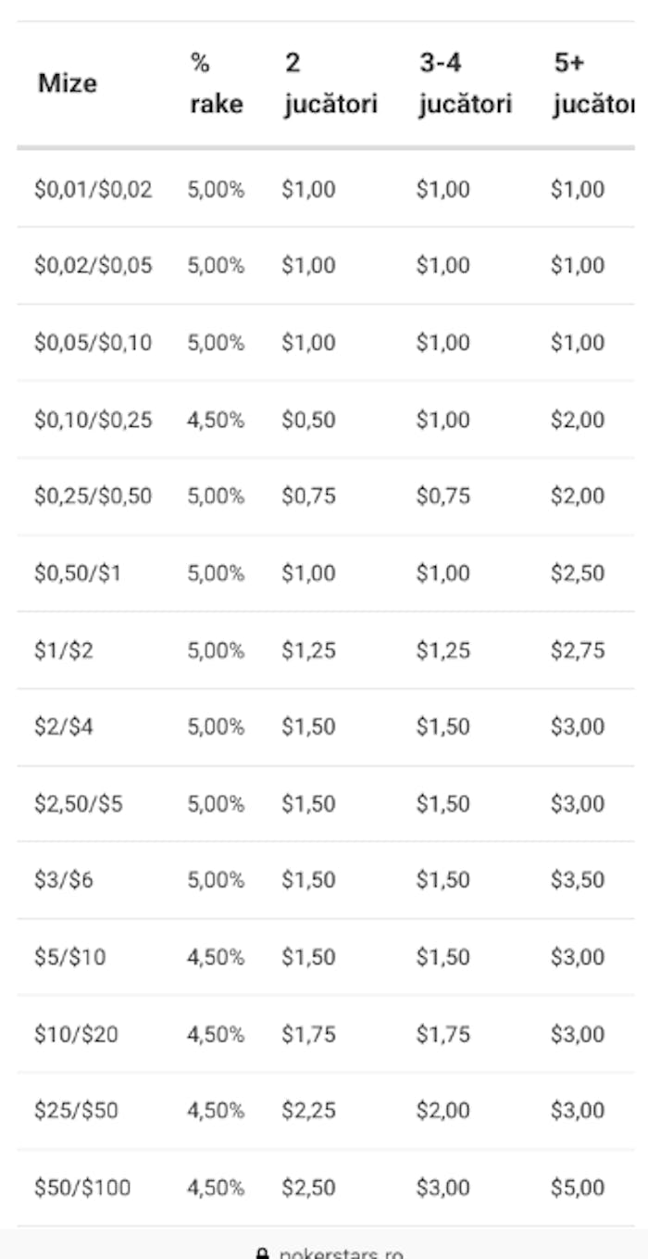This screenshot has height=1259, width=648.
Task: Tap the $3,50 cap in the $3/$6 row
Action: [578, 880]
